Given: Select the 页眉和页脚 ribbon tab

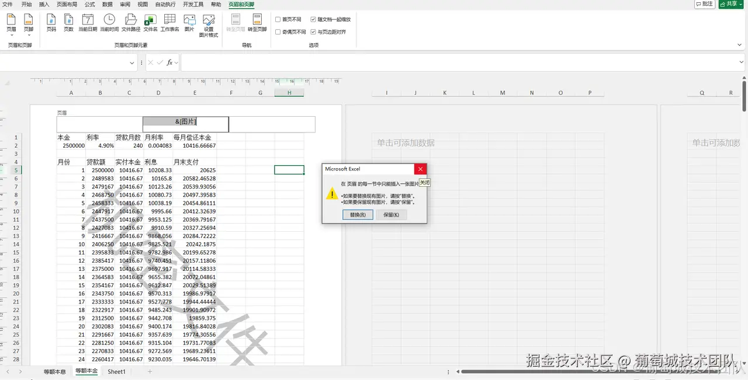Looking at the screenshot, I should click(x=241, y=4).
